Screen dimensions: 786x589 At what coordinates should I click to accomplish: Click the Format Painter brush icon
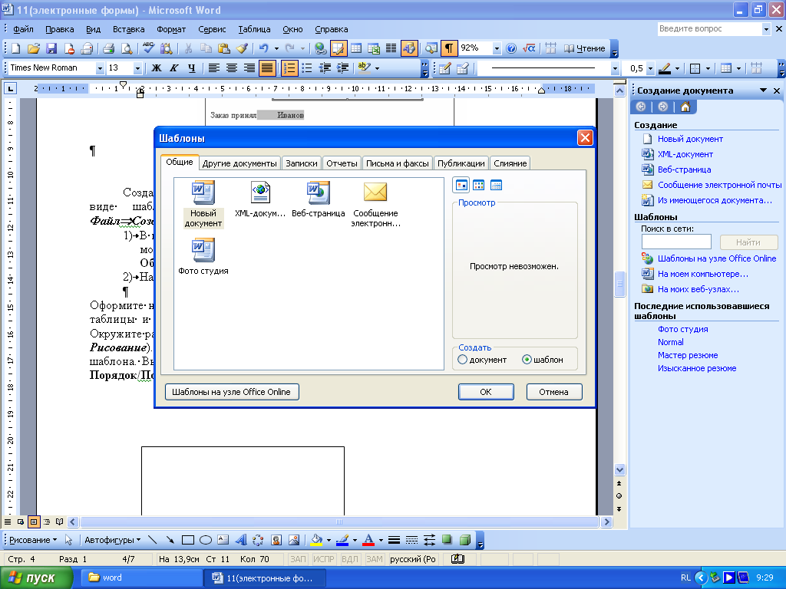pyautogui.click(x=242, y=48)
